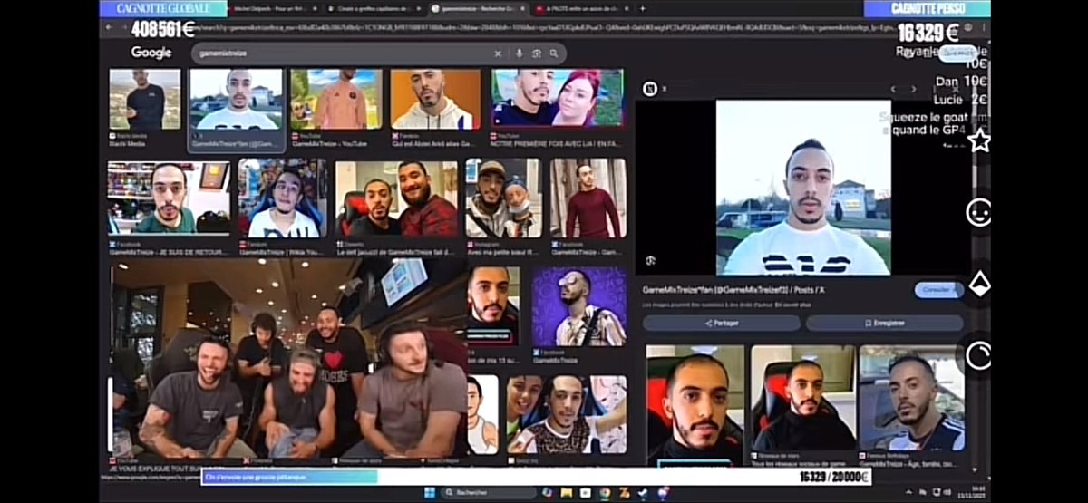Go to previous image in preview panel

coord(893,89)
